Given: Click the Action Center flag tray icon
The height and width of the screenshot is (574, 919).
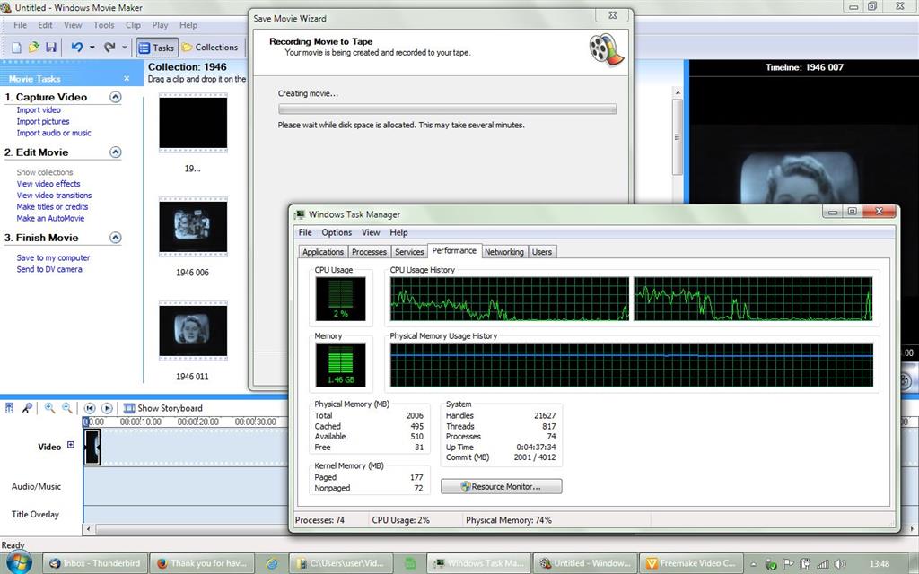Looking at the screenshot, I should [788, 564].
